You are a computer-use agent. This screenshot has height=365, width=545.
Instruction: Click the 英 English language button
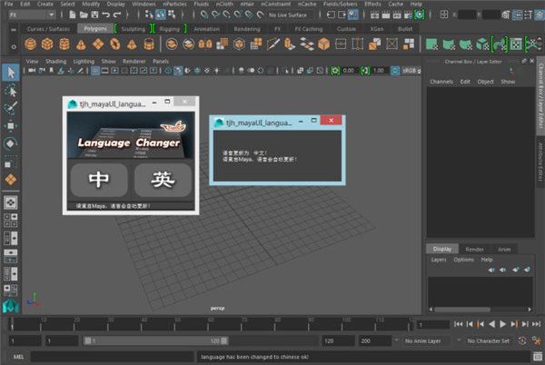point(163,180)
